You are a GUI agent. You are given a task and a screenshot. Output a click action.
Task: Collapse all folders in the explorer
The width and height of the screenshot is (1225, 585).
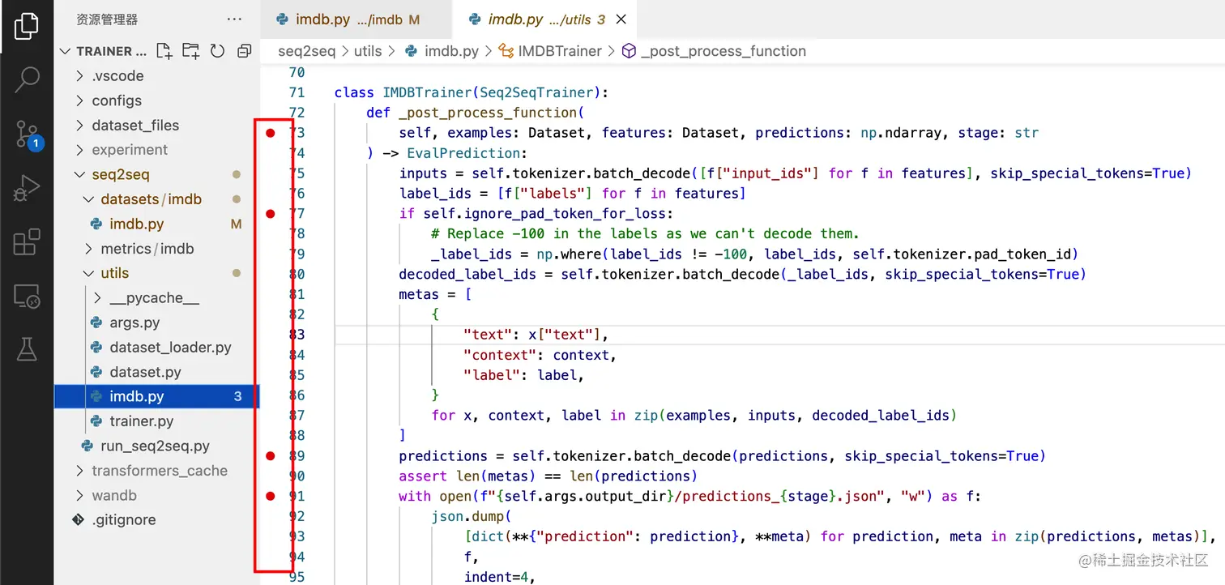point(244,51)
